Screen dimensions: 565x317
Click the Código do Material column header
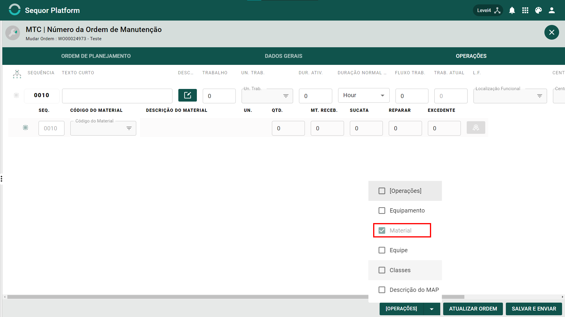point(96,110)
